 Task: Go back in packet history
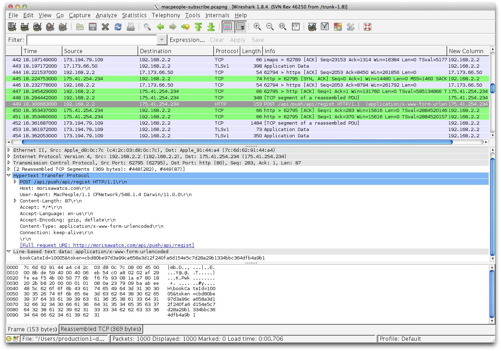pyautogui.click(x=160, y=27)
